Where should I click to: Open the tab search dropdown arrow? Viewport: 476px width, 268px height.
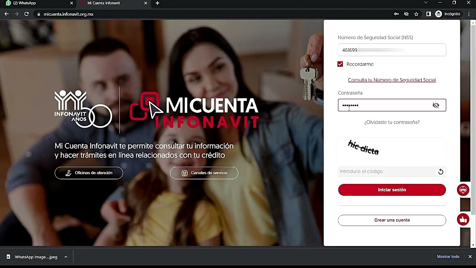point(426,3)
